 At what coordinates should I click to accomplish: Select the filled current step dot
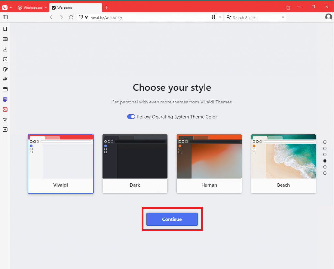click(x=325, y=161)
